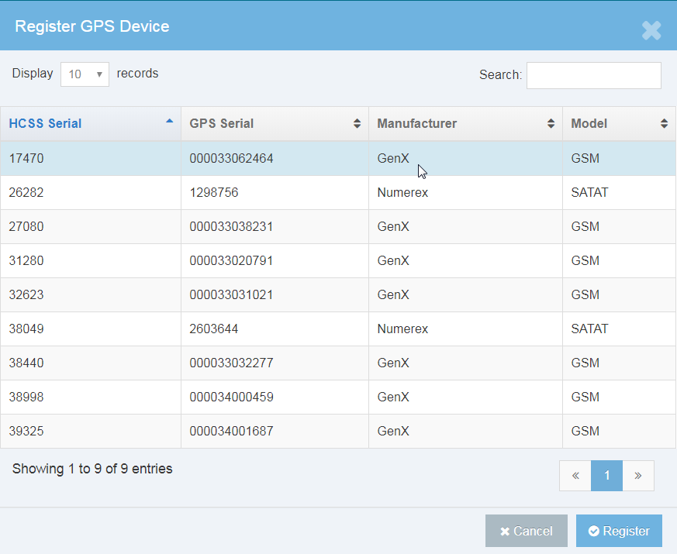This screenshot has height=554, width=677.
Task: Click the dropdown arrow next to 10
Action: pos(101,74)
